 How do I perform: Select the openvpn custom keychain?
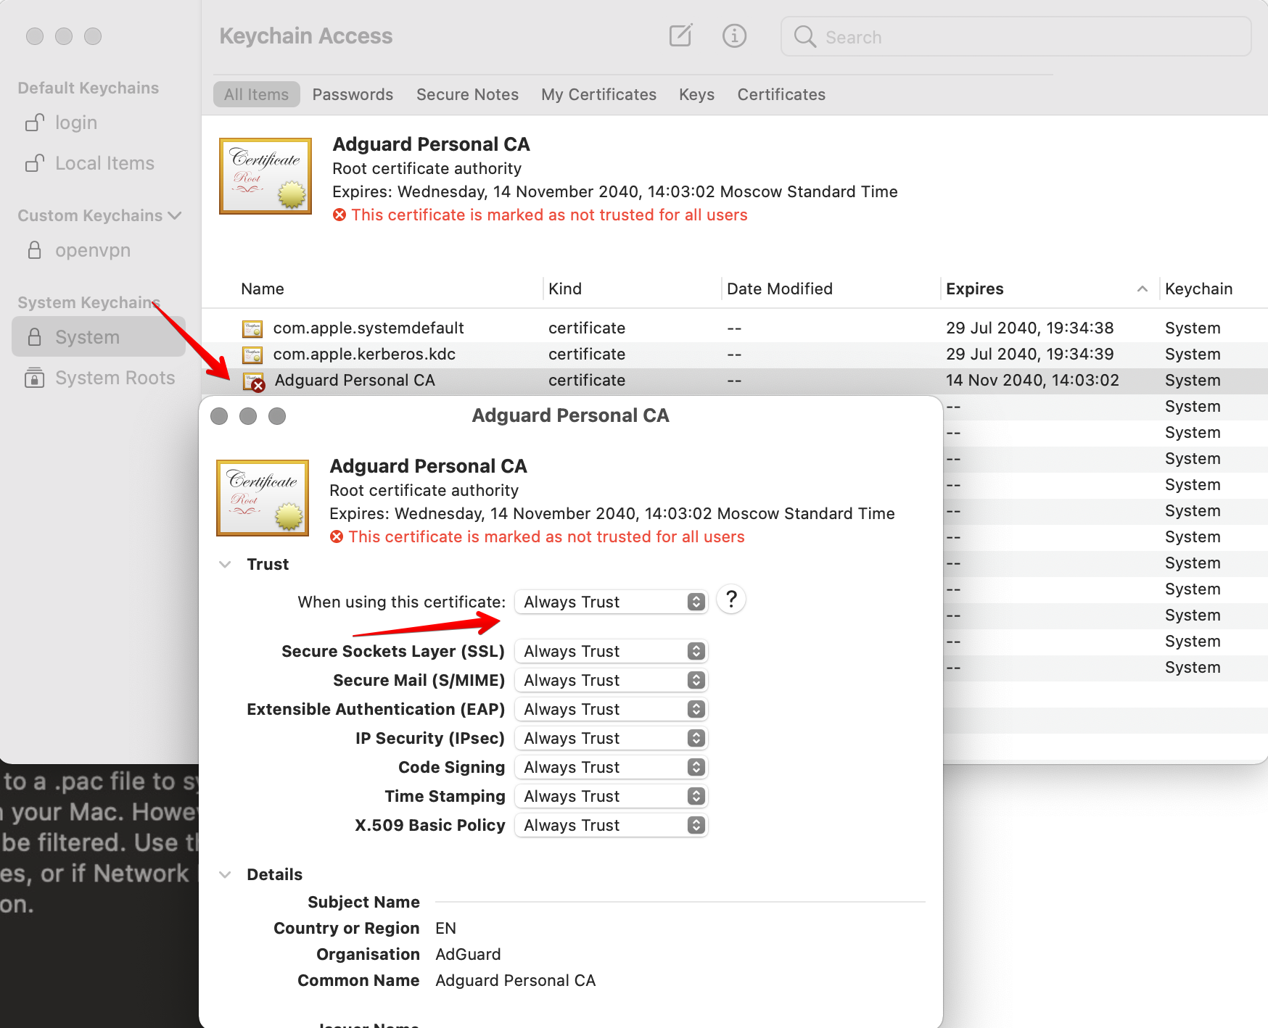click(x=93, y=250)
